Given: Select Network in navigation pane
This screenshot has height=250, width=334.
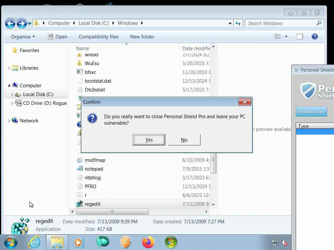Looking at the screenshot, I should 29,120.
